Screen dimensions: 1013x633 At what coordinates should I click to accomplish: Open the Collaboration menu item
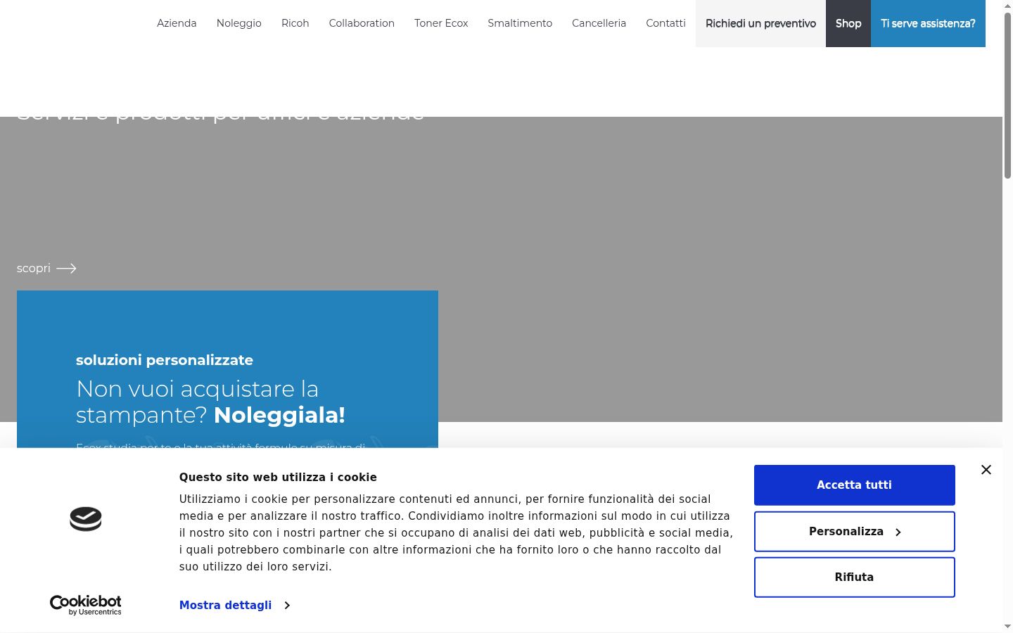pos(362,23)
